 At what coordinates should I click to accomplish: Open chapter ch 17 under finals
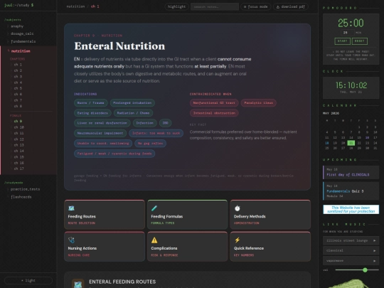click(19, 169)
